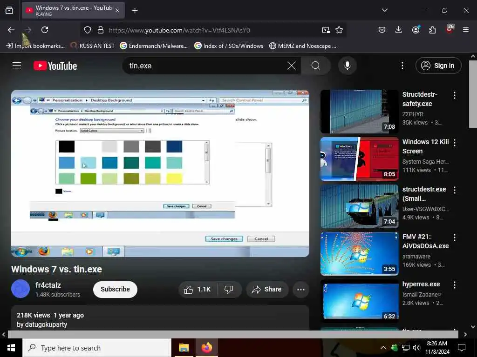Viewport: 477px width, 357px height.
Task: Open the Windows Start menu
Action: click(11, 348)
